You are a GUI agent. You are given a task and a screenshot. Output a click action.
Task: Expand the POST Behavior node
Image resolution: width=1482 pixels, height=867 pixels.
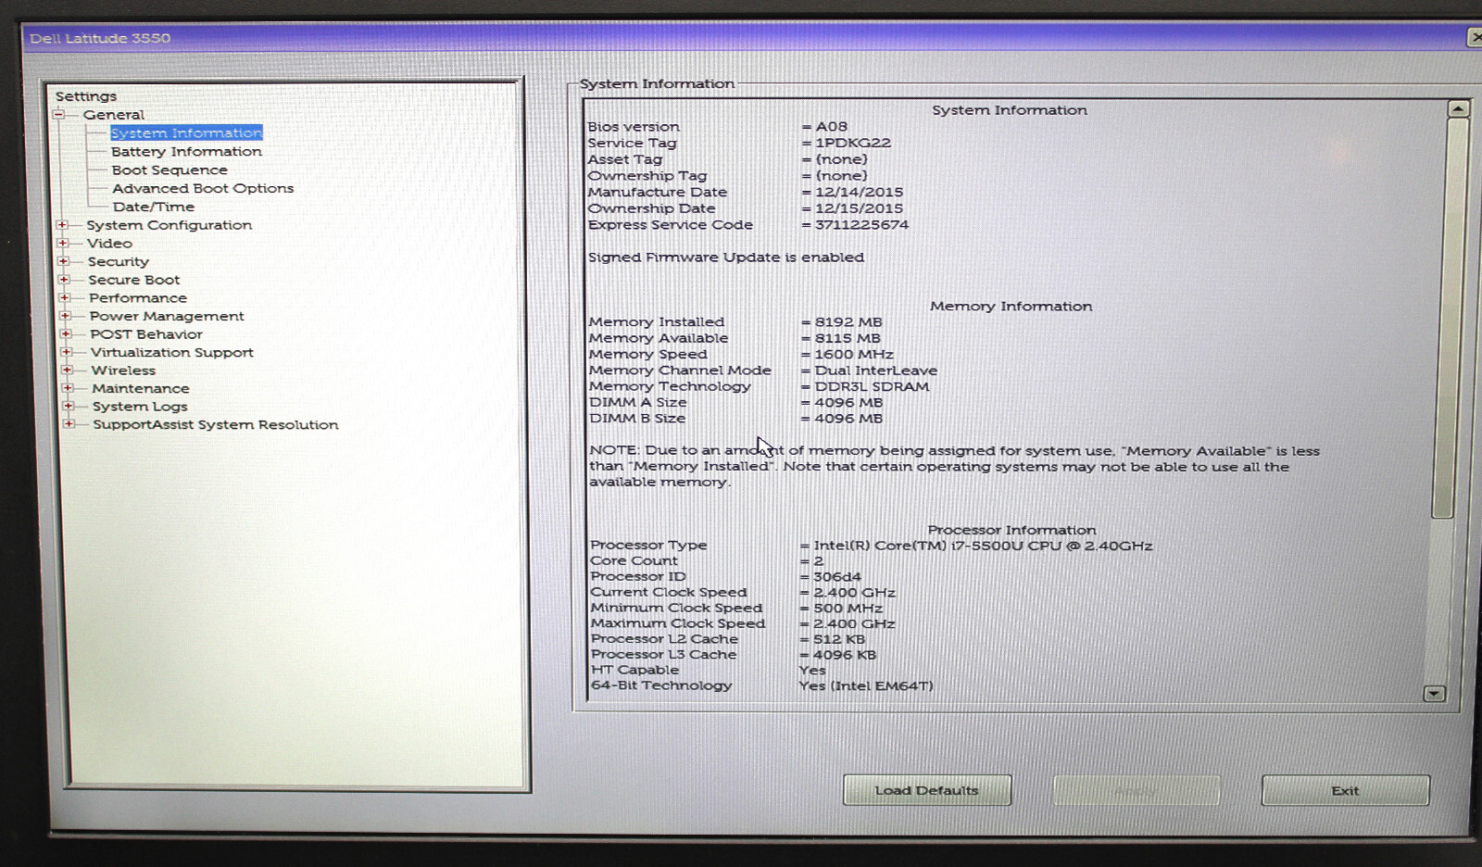click(x=66, y=334)
